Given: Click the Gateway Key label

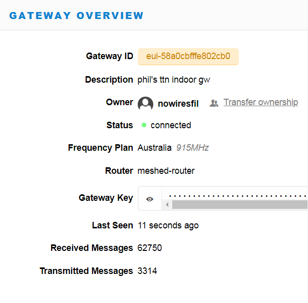Looking at the screenshot, I should [x=106, y=198].
